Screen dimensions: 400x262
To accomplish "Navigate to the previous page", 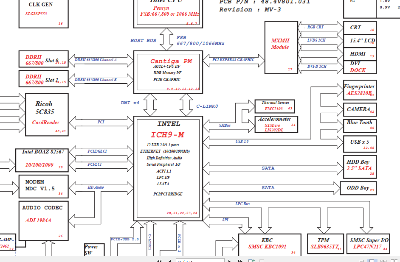I will 170,261.
